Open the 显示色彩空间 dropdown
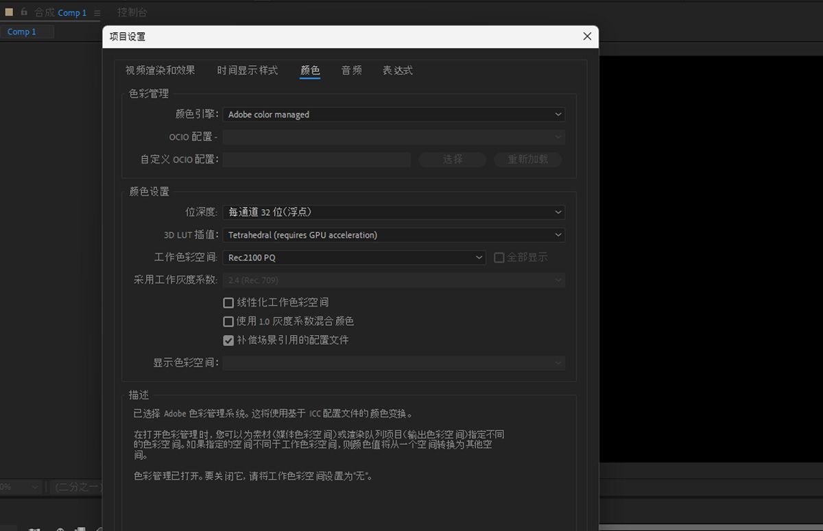This screenshot has width=823, height=531. point(393,362)
